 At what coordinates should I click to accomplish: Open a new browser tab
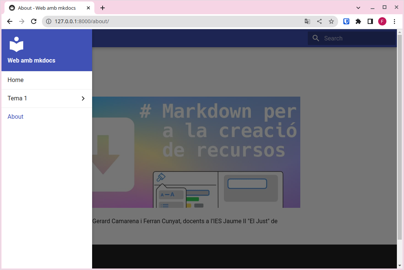tap(103, 8)
